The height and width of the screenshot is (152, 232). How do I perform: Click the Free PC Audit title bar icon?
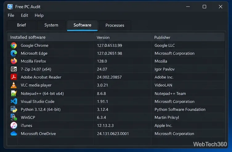[10, 7]
